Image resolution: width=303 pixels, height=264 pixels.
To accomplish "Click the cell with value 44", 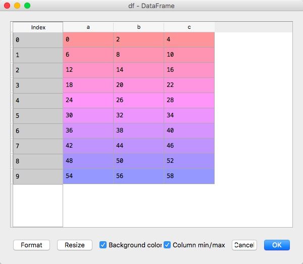I will pyautogui.click(x=139, y=146).
